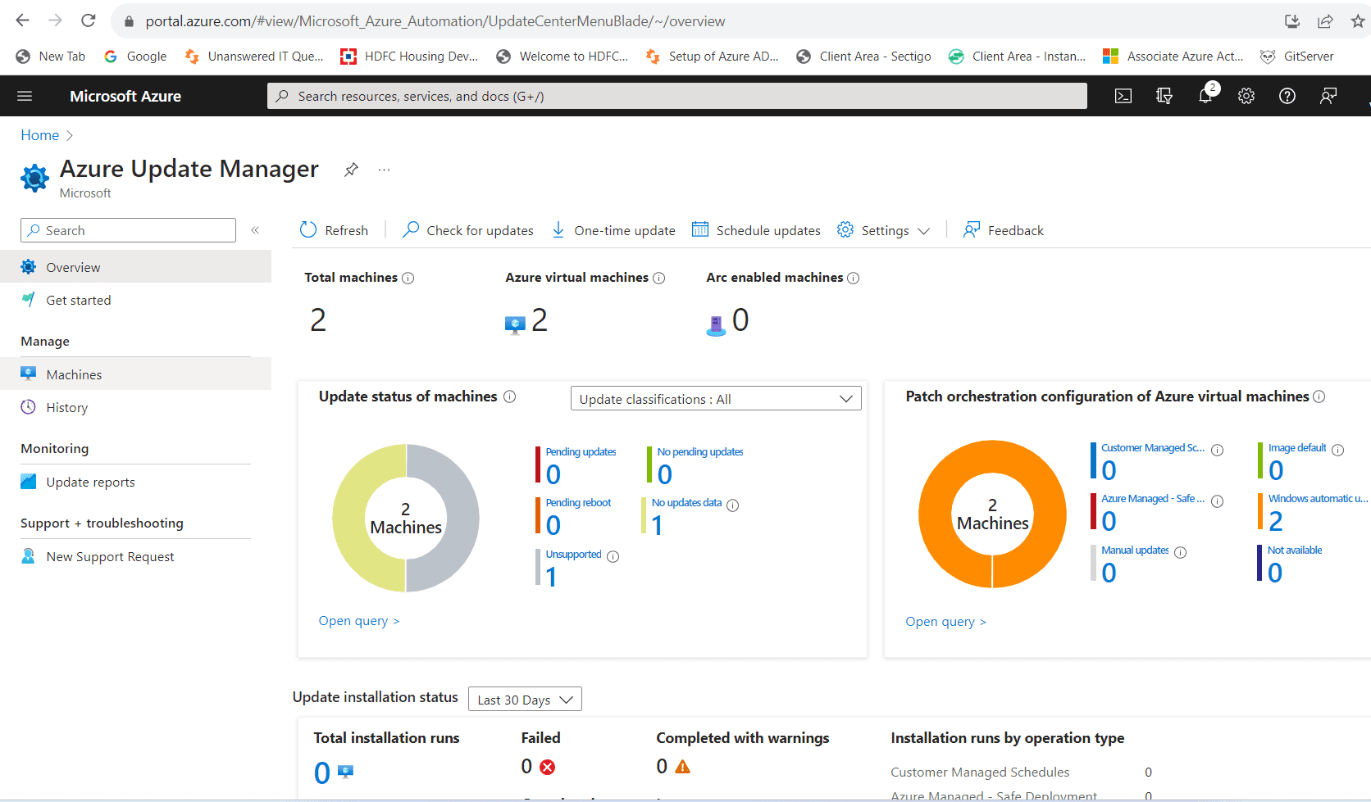Viewport: 1371px width, 802px height.
Task: Click the install app icon in address bar
Action: coord(1292,21)
